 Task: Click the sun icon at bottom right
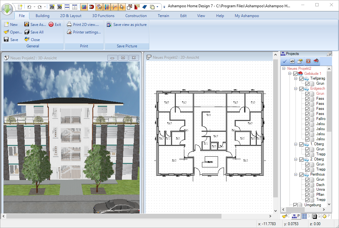pyautogui.click(x=325, y=216)
